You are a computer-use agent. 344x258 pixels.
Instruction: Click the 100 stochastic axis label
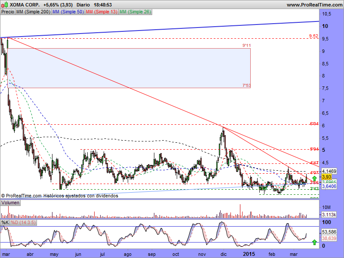coord(327,222)
